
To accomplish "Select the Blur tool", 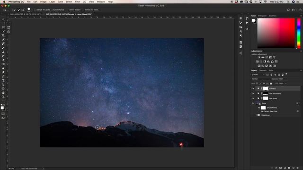I will [3, 68].
